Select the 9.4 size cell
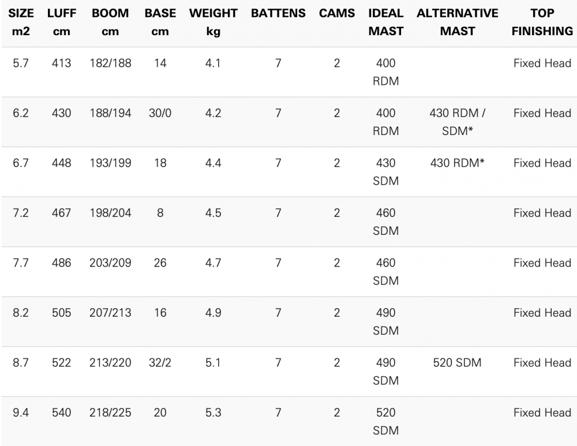This screenshot has width=577, height=446. (21, 413)
